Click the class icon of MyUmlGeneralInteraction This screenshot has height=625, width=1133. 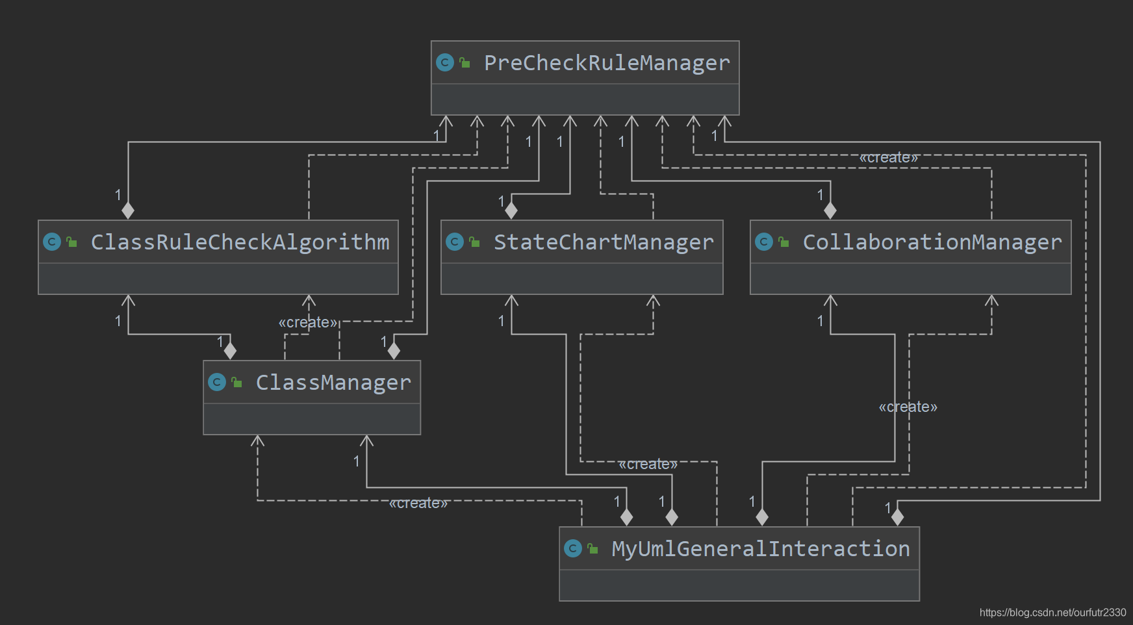573,548
